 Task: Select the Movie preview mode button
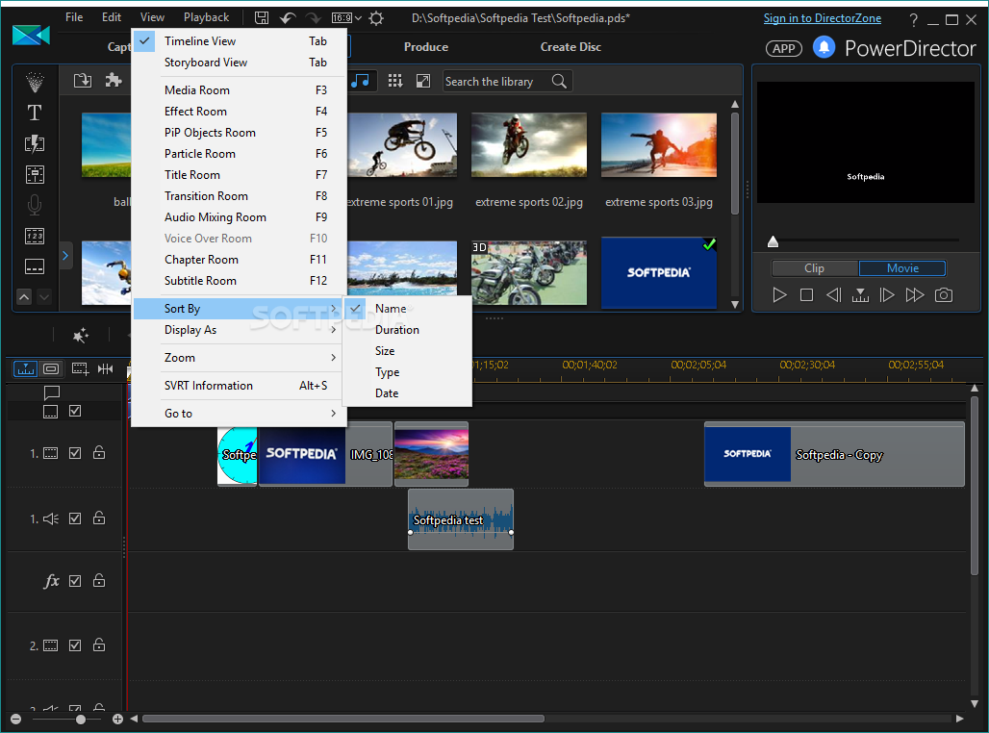tap(902, 268)
